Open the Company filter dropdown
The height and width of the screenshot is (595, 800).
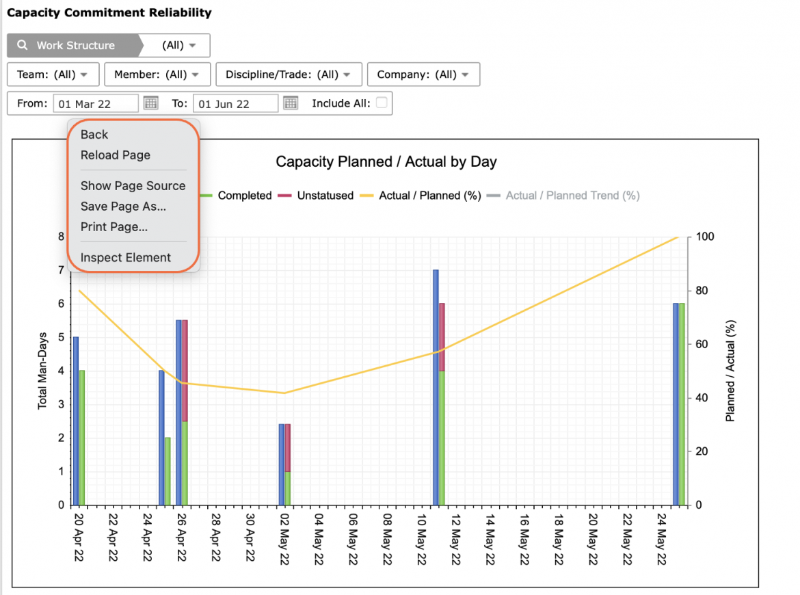click(423, 75)
